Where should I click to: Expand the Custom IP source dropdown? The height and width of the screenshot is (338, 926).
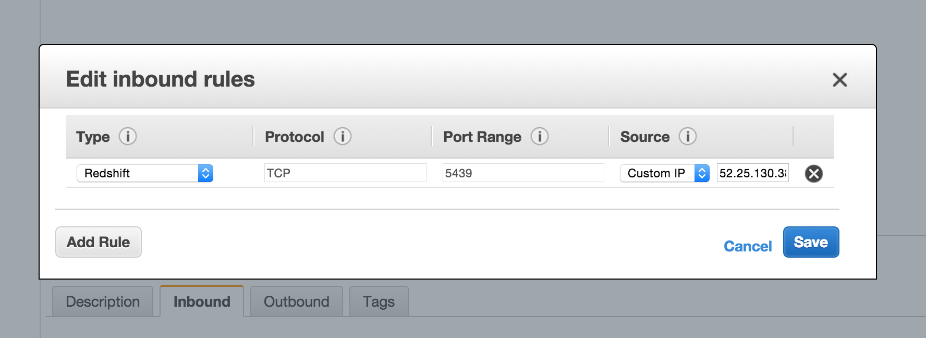[x=665, y=173]
